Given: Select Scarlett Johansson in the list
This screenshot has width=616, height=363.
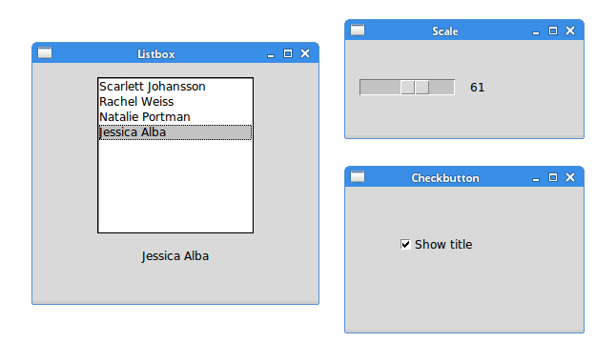Looking at the screenshot, I should 175,87.
